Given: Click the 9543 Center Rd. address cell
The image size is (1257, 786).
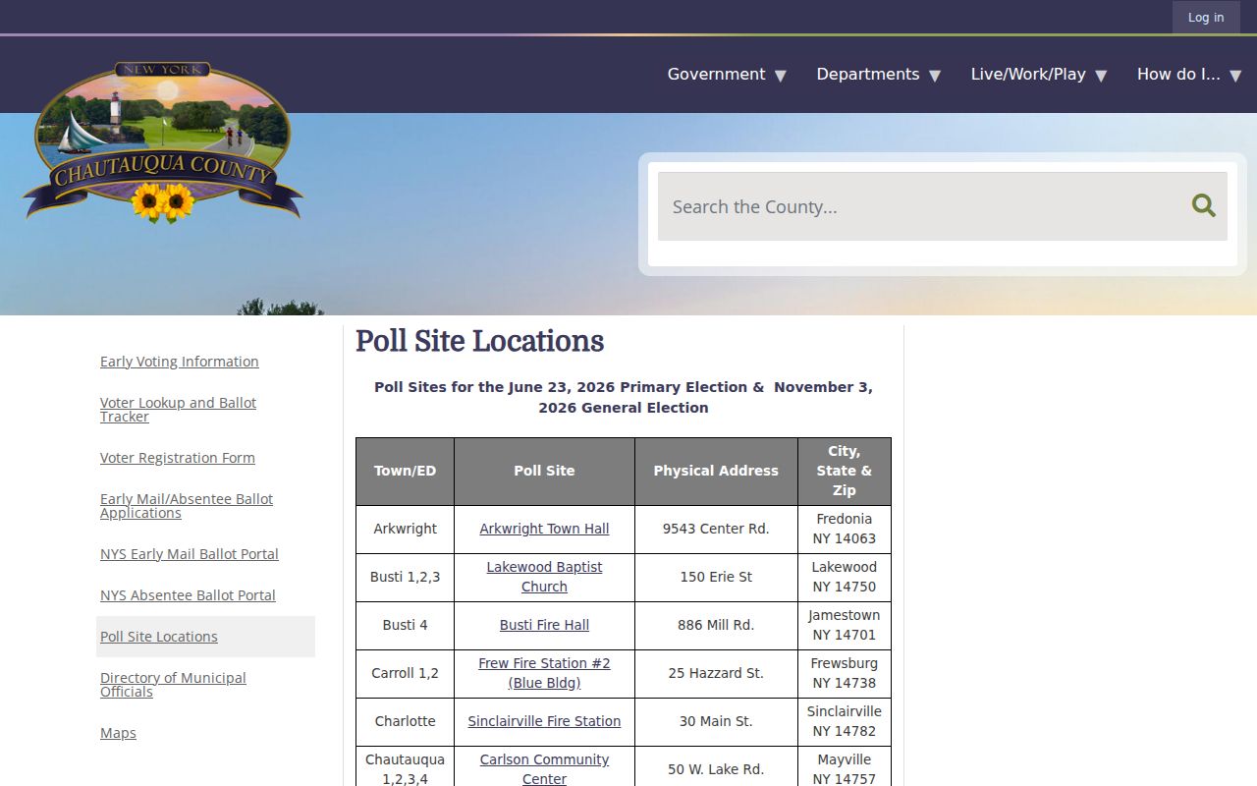Looking at the screenshot, I should 716,529.
